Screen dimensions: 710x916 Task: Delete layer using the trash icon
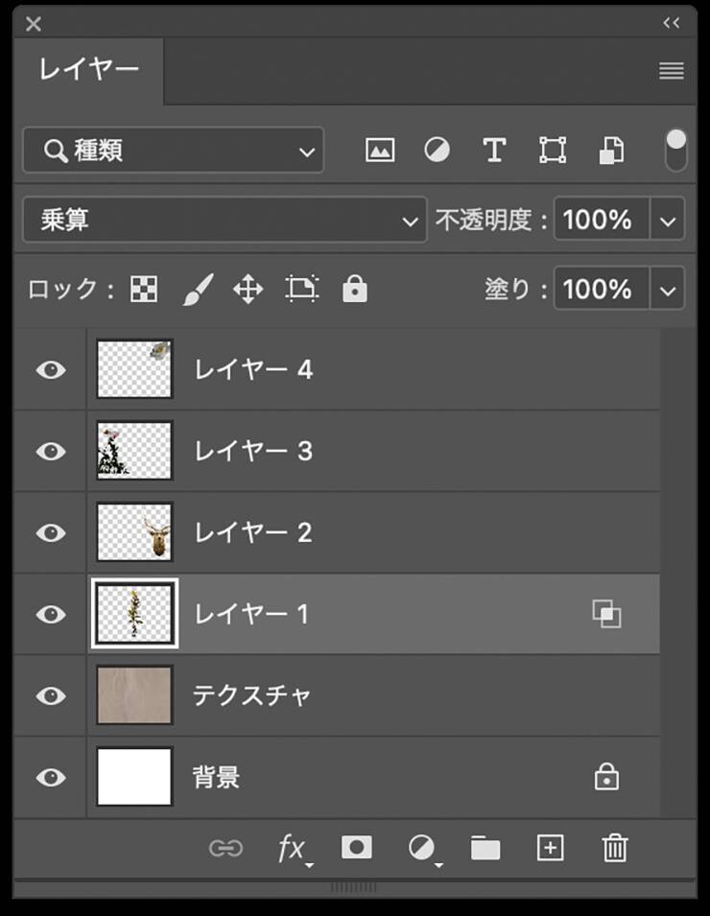coord(614,847)
